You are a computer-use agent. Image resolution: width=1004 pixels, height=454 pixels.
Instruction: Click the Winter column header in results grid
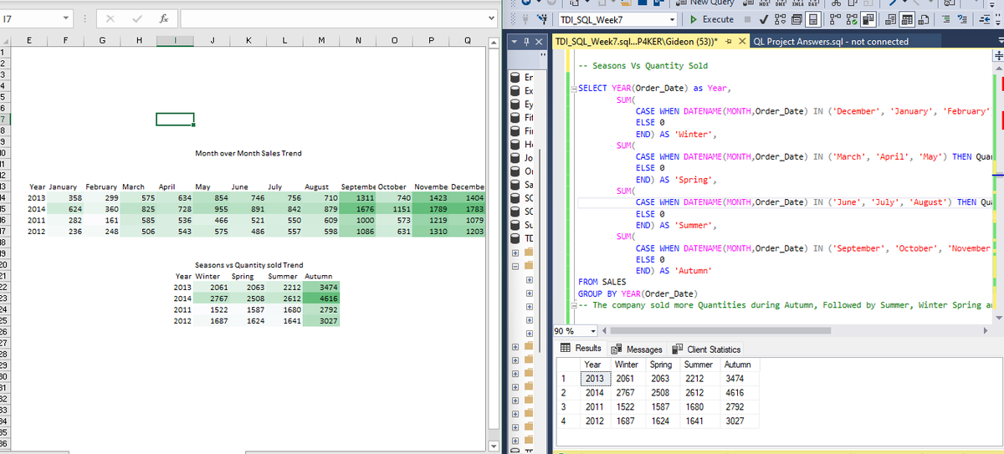(627, 365)
